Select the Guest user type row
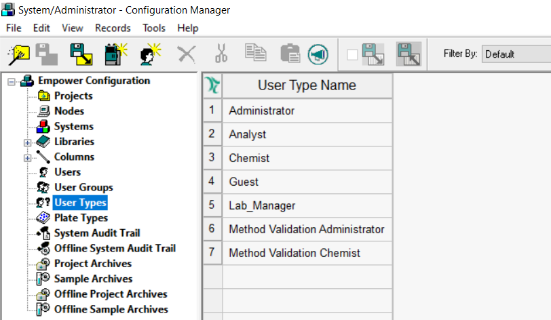This screenshot has width=551, height=320. (307, 182)
